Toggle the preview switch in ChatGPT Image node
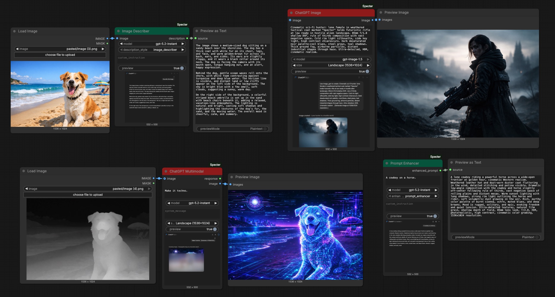The height and width of the screenshot is (297, 555). click(x=367, y=72)
